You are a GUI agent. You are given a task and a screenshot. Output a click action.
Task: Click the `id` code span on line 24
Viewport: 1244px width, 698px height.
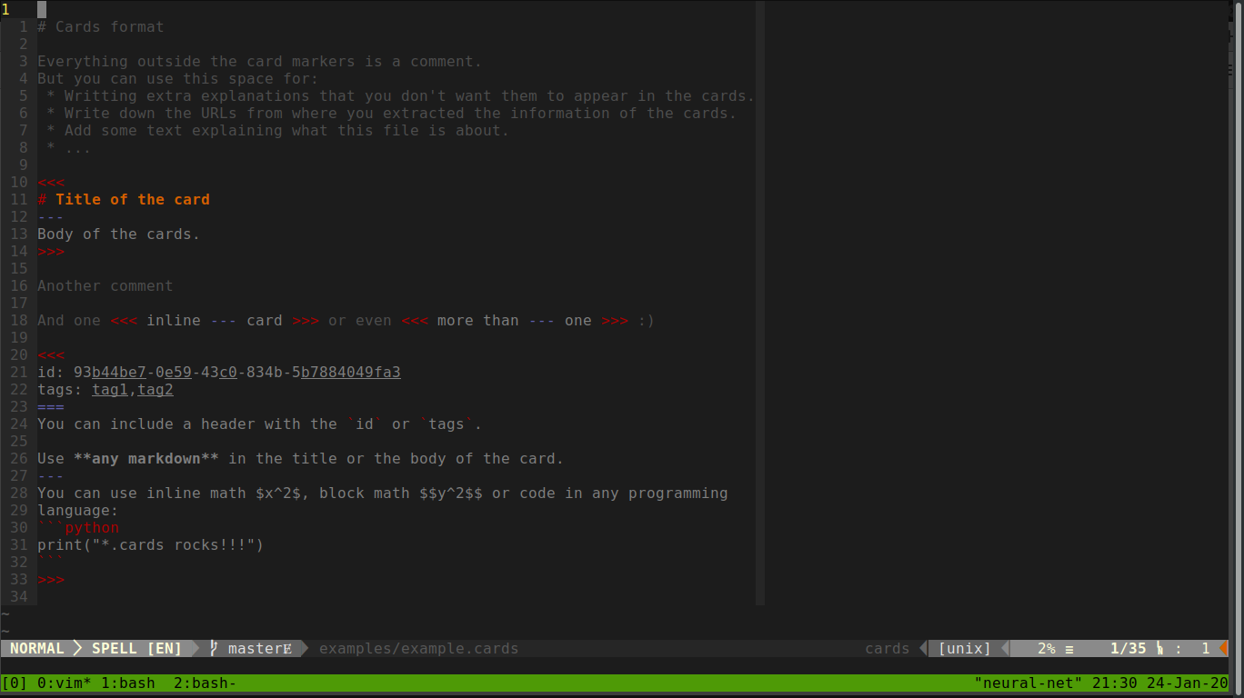coord(364,424)
